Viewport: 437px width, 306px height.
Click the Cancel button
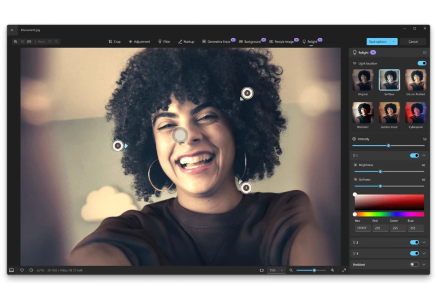pyautogui.click(x=413, y=42)
